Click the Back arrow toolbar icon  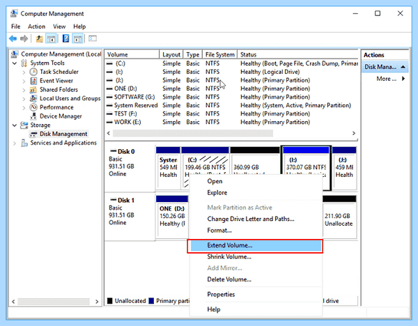point(13,38)
